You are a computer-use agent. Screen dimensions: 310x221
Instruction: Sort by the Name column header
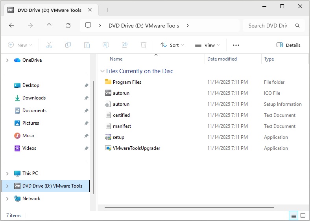(116, 59)
